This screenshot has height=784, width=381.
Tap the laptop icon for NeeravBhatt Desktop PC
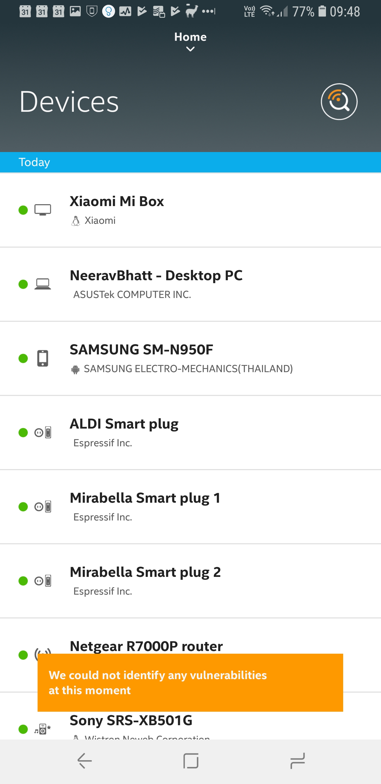coord(43,284)
